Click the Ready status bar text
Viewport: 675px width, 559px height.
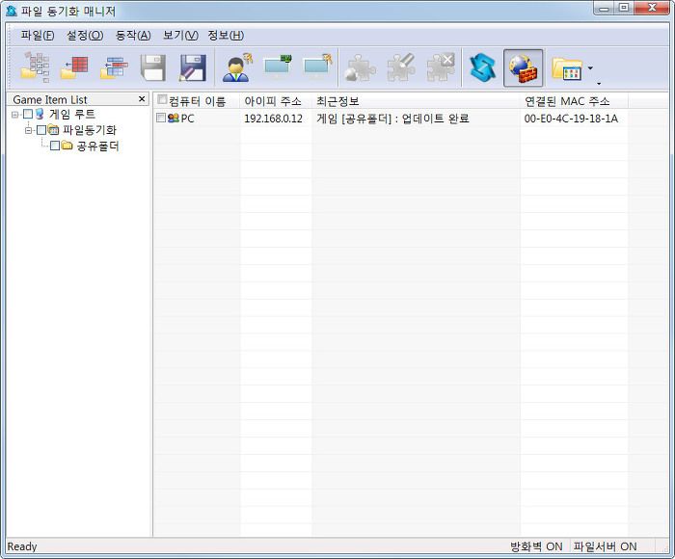[22, 546]
